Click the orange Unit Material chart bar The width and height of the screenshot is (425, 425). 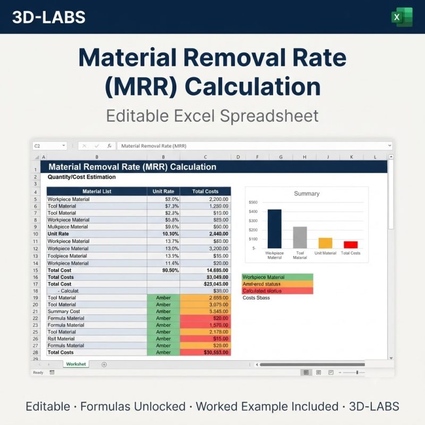pyautogui.click(x=325, y=243)
